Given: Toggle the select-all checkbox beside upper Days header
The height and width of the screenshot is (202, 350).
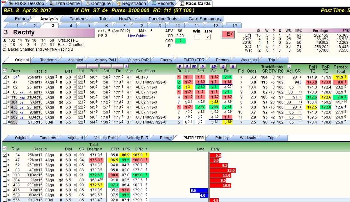Looking at the screenshot, I should 5,70.
